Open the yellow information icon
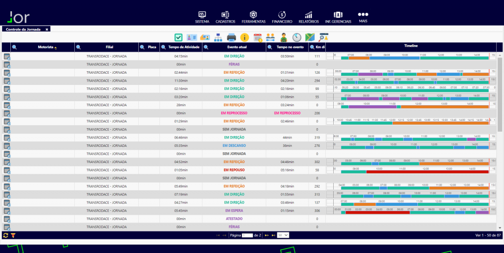 tap(245, 37)
